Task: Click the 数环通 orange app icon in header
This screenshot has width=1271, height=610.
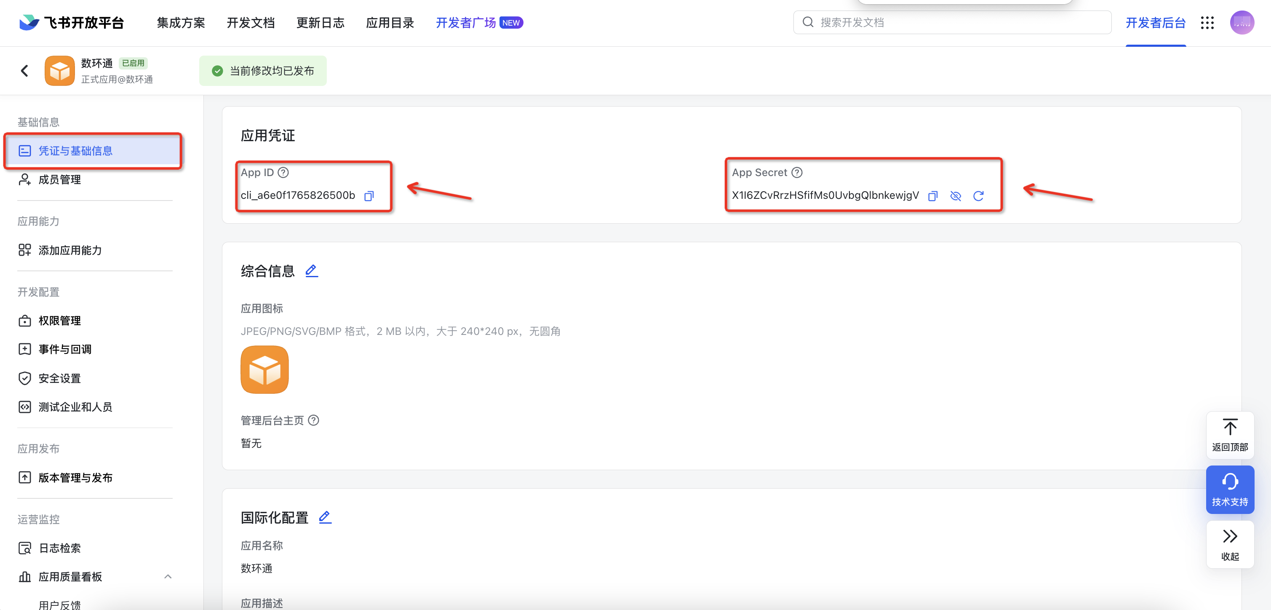Action: [60, 71]
